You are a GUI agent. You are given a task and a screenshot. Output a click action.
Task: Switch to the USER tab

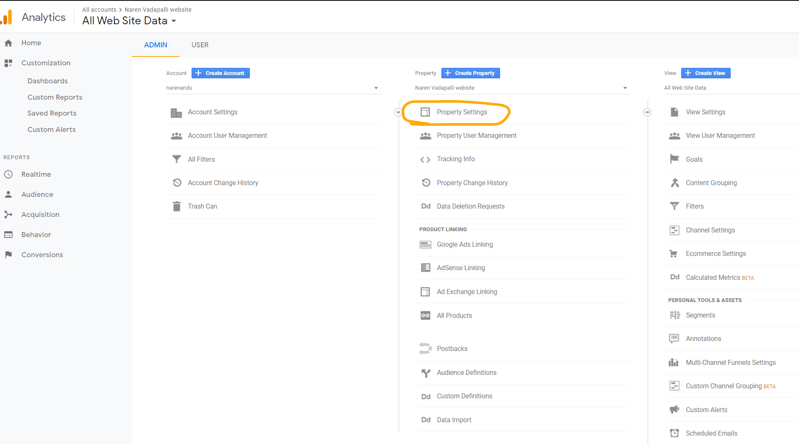pyautogui.click(x=200, y=45)
